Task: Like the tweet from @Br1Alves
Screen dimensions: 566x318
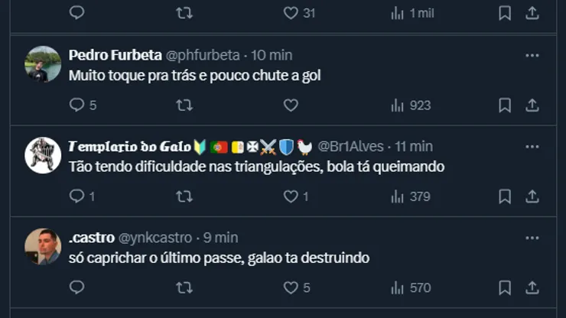Action: pos(291,196)
